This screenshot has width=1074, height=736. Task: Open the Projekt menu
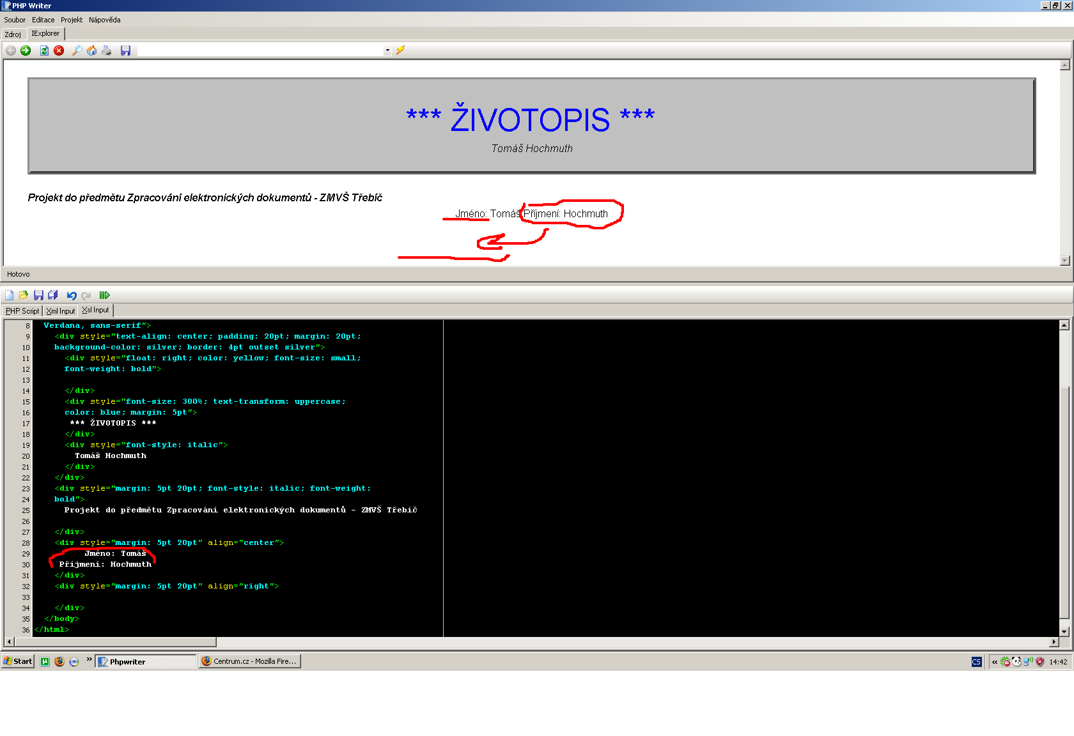pos(72,20)
